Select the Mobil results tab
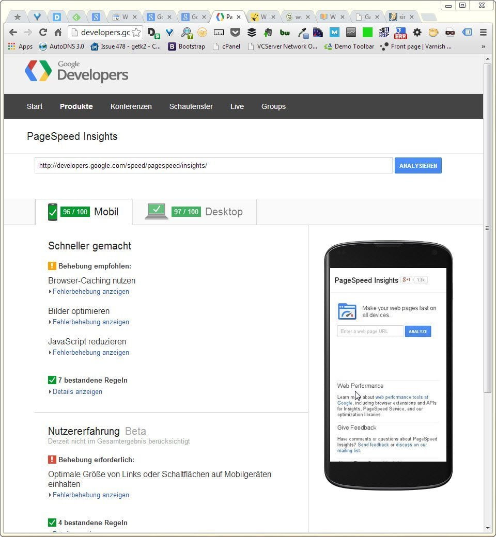The image size is (496, 537). click(84, 212)
